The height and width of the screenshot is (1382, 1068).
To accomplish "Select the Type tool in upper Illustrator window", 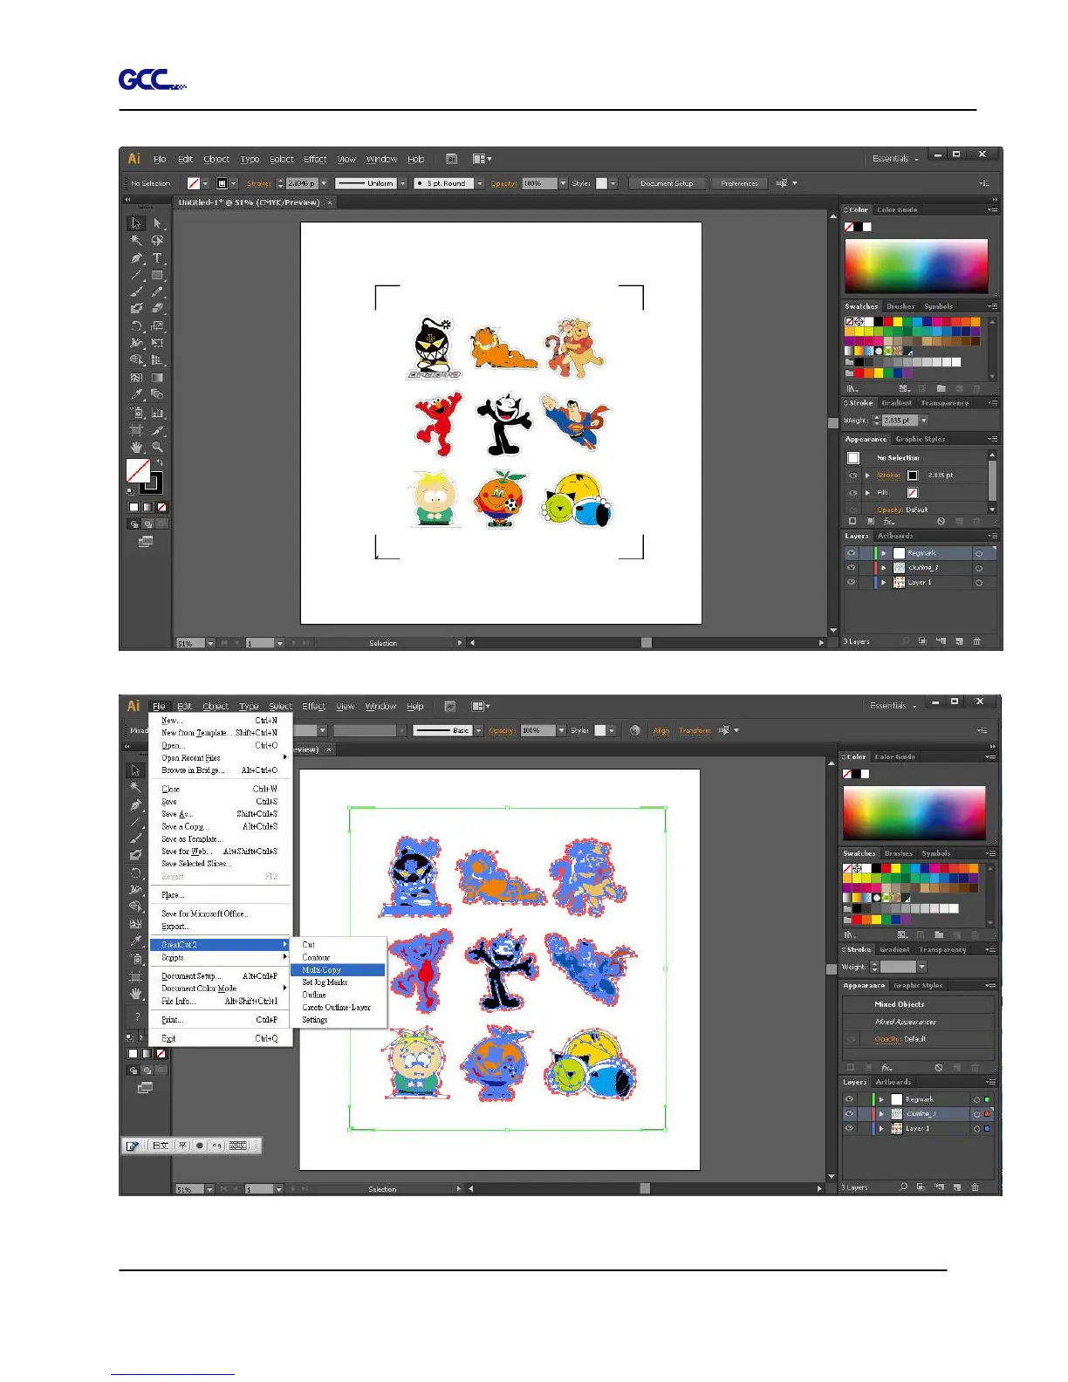I will 157,257.
